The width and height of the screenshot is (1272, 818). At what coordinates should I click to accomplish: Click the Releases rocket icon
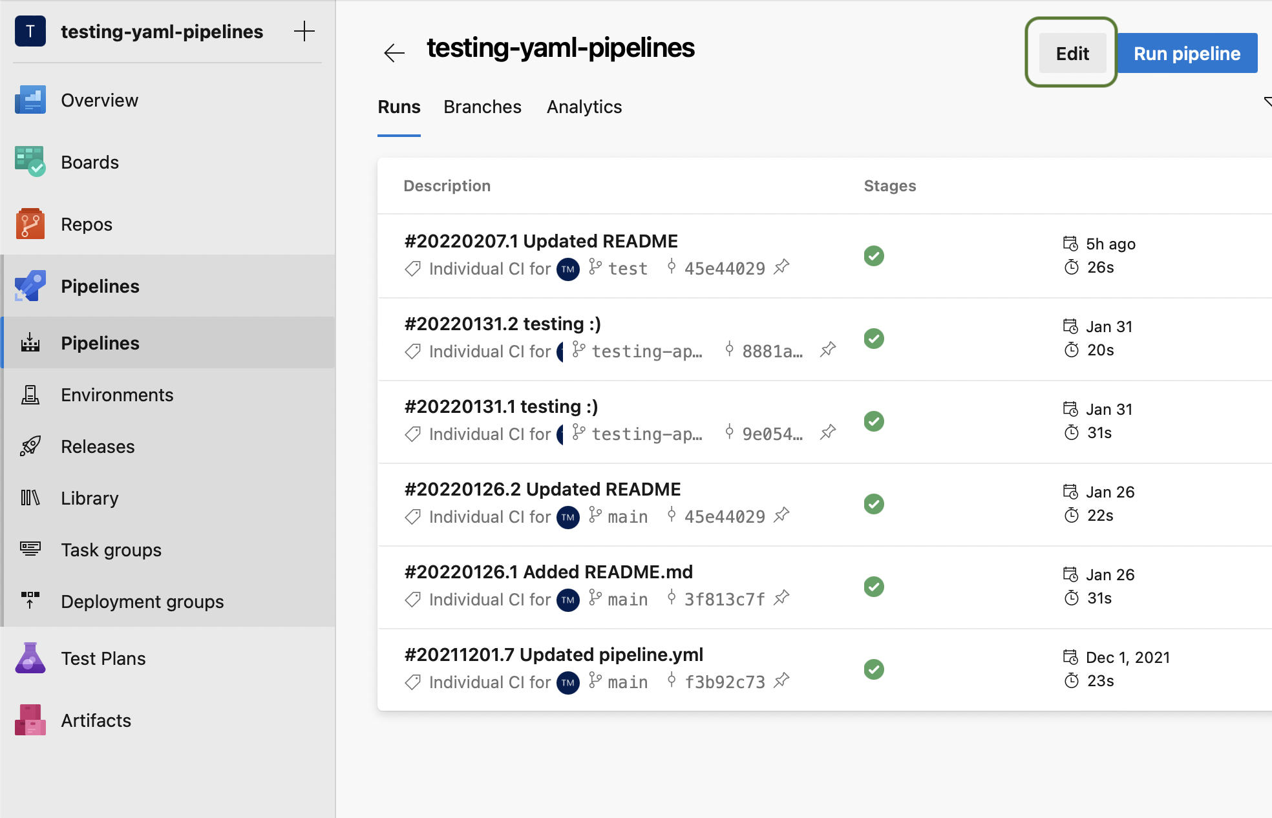coord(30,446)
